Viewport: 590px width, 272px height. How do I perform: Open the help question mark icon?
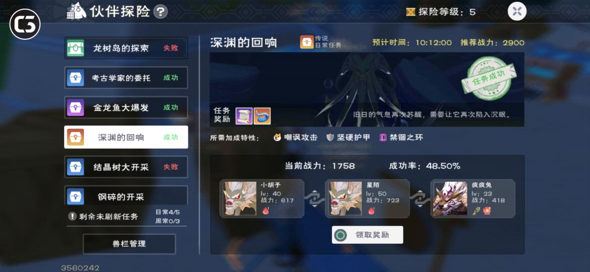161,12
